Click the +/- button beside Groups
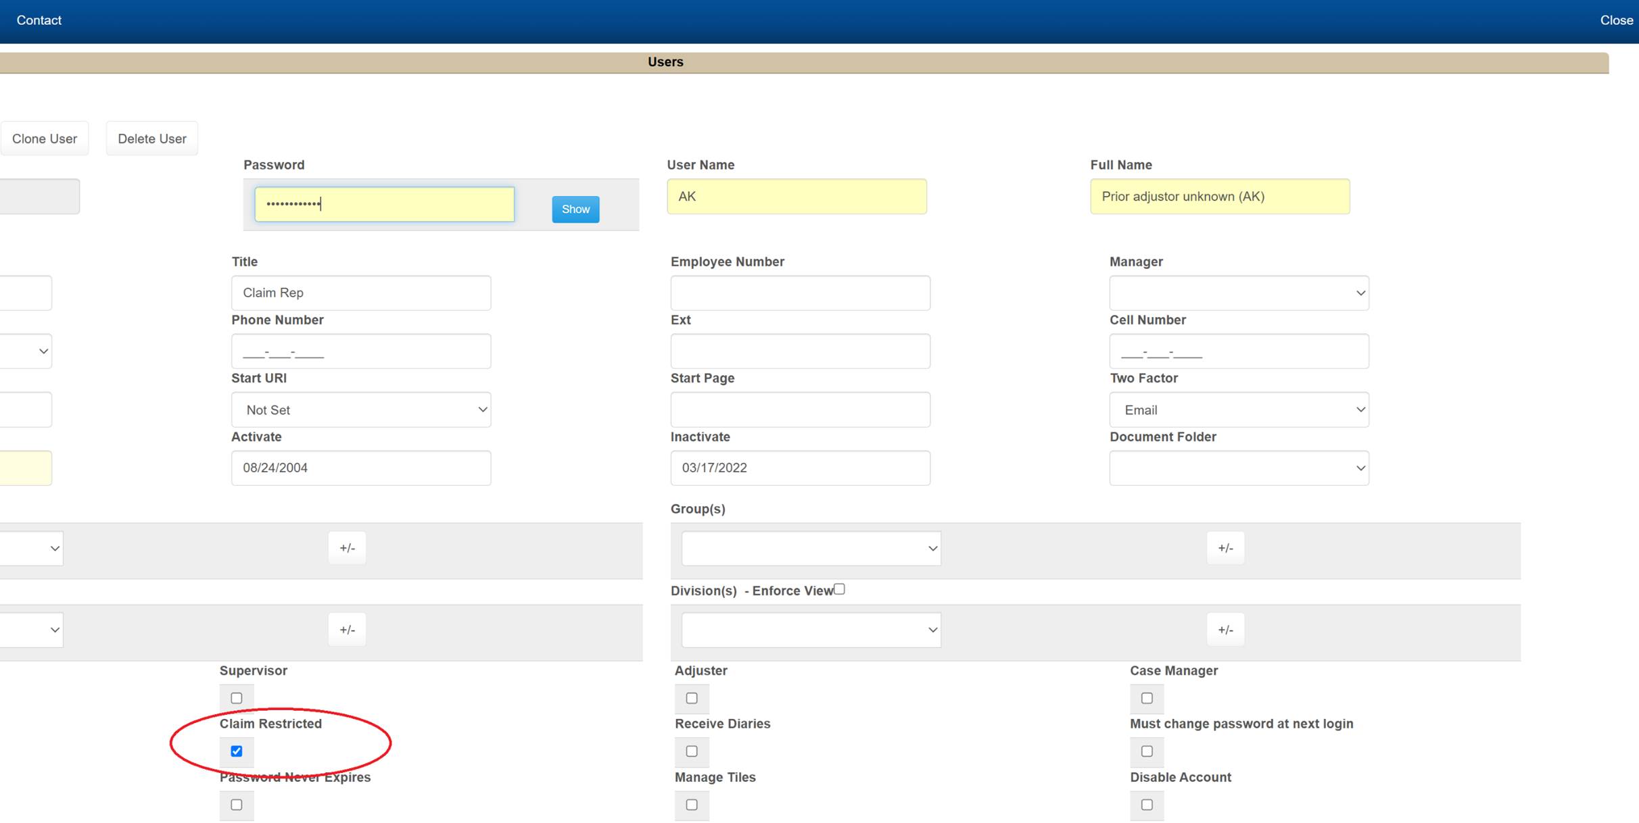This screenshot has width=1639, height=823. (x=1225, y=548)
